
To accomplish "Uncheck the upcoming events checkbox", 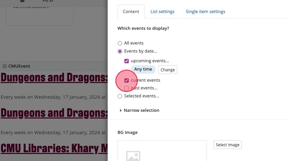I will click(x=127, y=61).
